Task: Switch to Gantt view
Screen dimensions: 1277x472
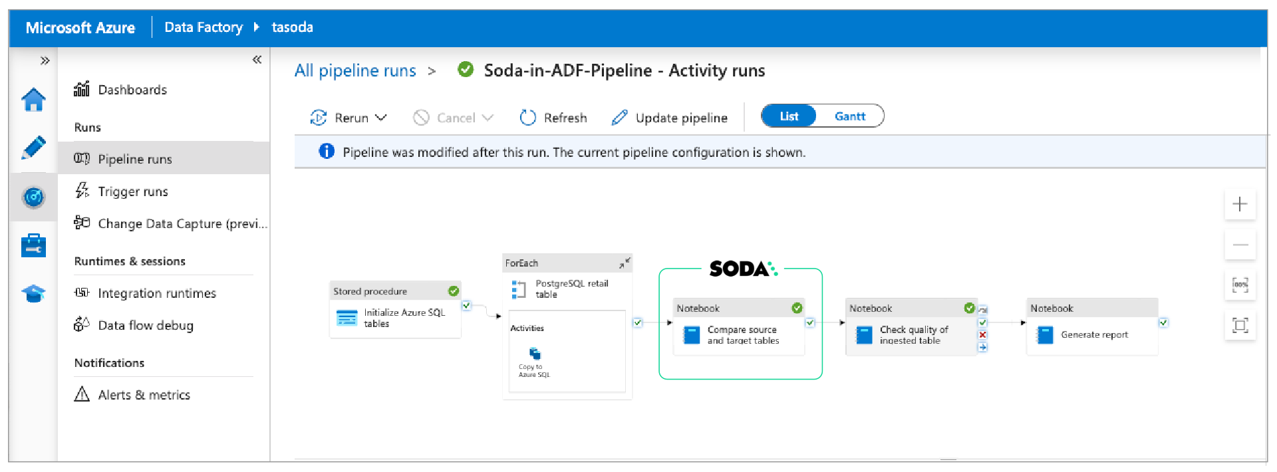Action: (849, 116)
